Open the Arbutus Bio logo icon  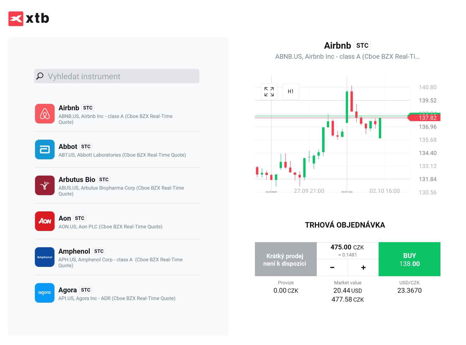(45, 185)
